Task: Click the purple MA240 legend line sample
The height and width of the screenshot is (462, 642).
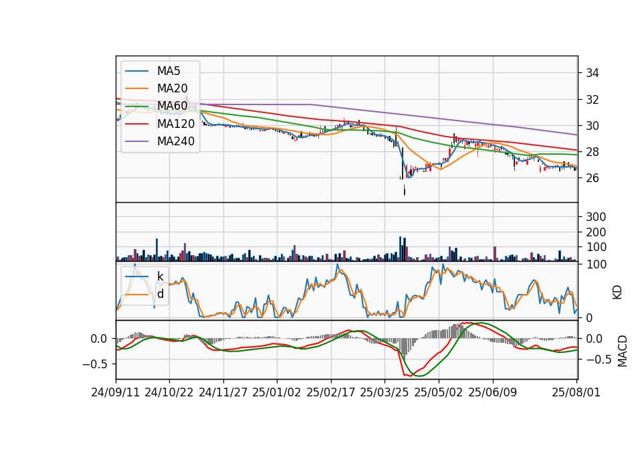Action: 136,141
